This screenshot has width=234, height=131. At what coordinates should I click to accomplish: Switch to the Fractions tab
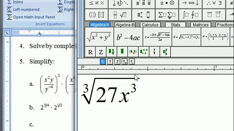click(x=225, y=25)
